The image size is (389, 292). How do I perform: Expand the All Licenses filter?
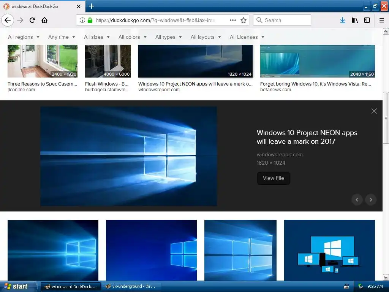[247, 37]
